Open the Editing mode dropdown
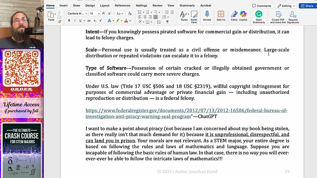 coord(287,6)
